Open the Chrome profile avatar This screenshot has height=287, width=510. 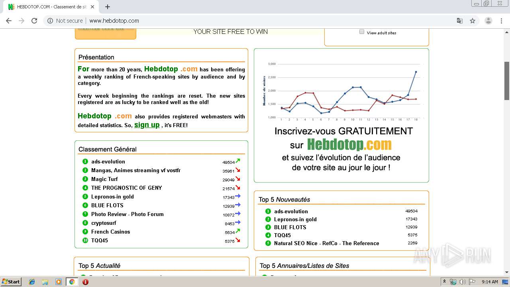[488, 21]
